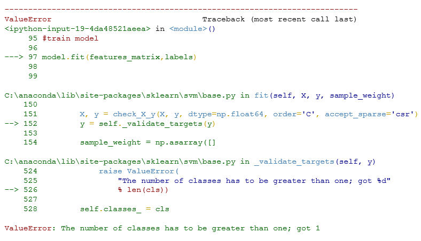Image resolution: width=421 pixels, height=241 pixels.
Task: Click line number 153
Action: click(x=30, y=133)
